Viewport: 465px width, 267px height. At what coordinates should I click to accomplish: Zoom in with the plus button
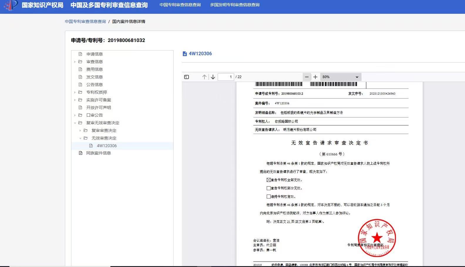pos(315,77)
